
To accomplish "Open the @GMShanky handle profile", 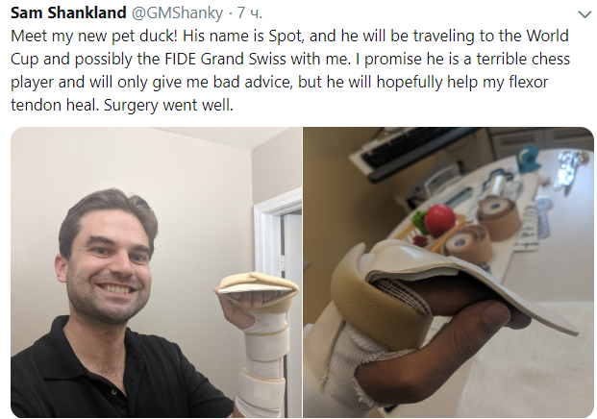I will pos(177,13).
